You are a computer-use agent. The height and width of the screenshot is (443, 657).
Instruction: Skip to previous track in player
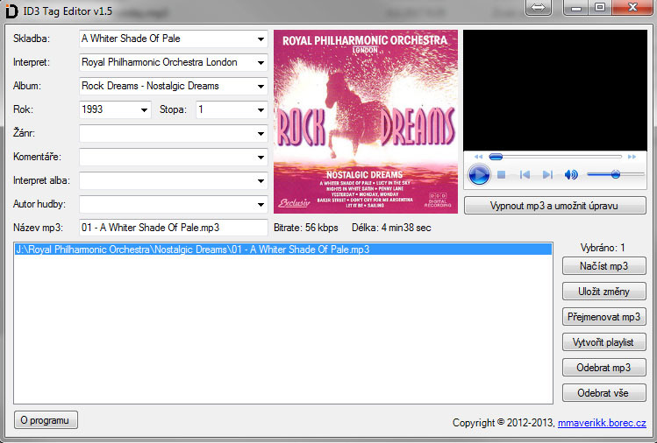[525, 175]
